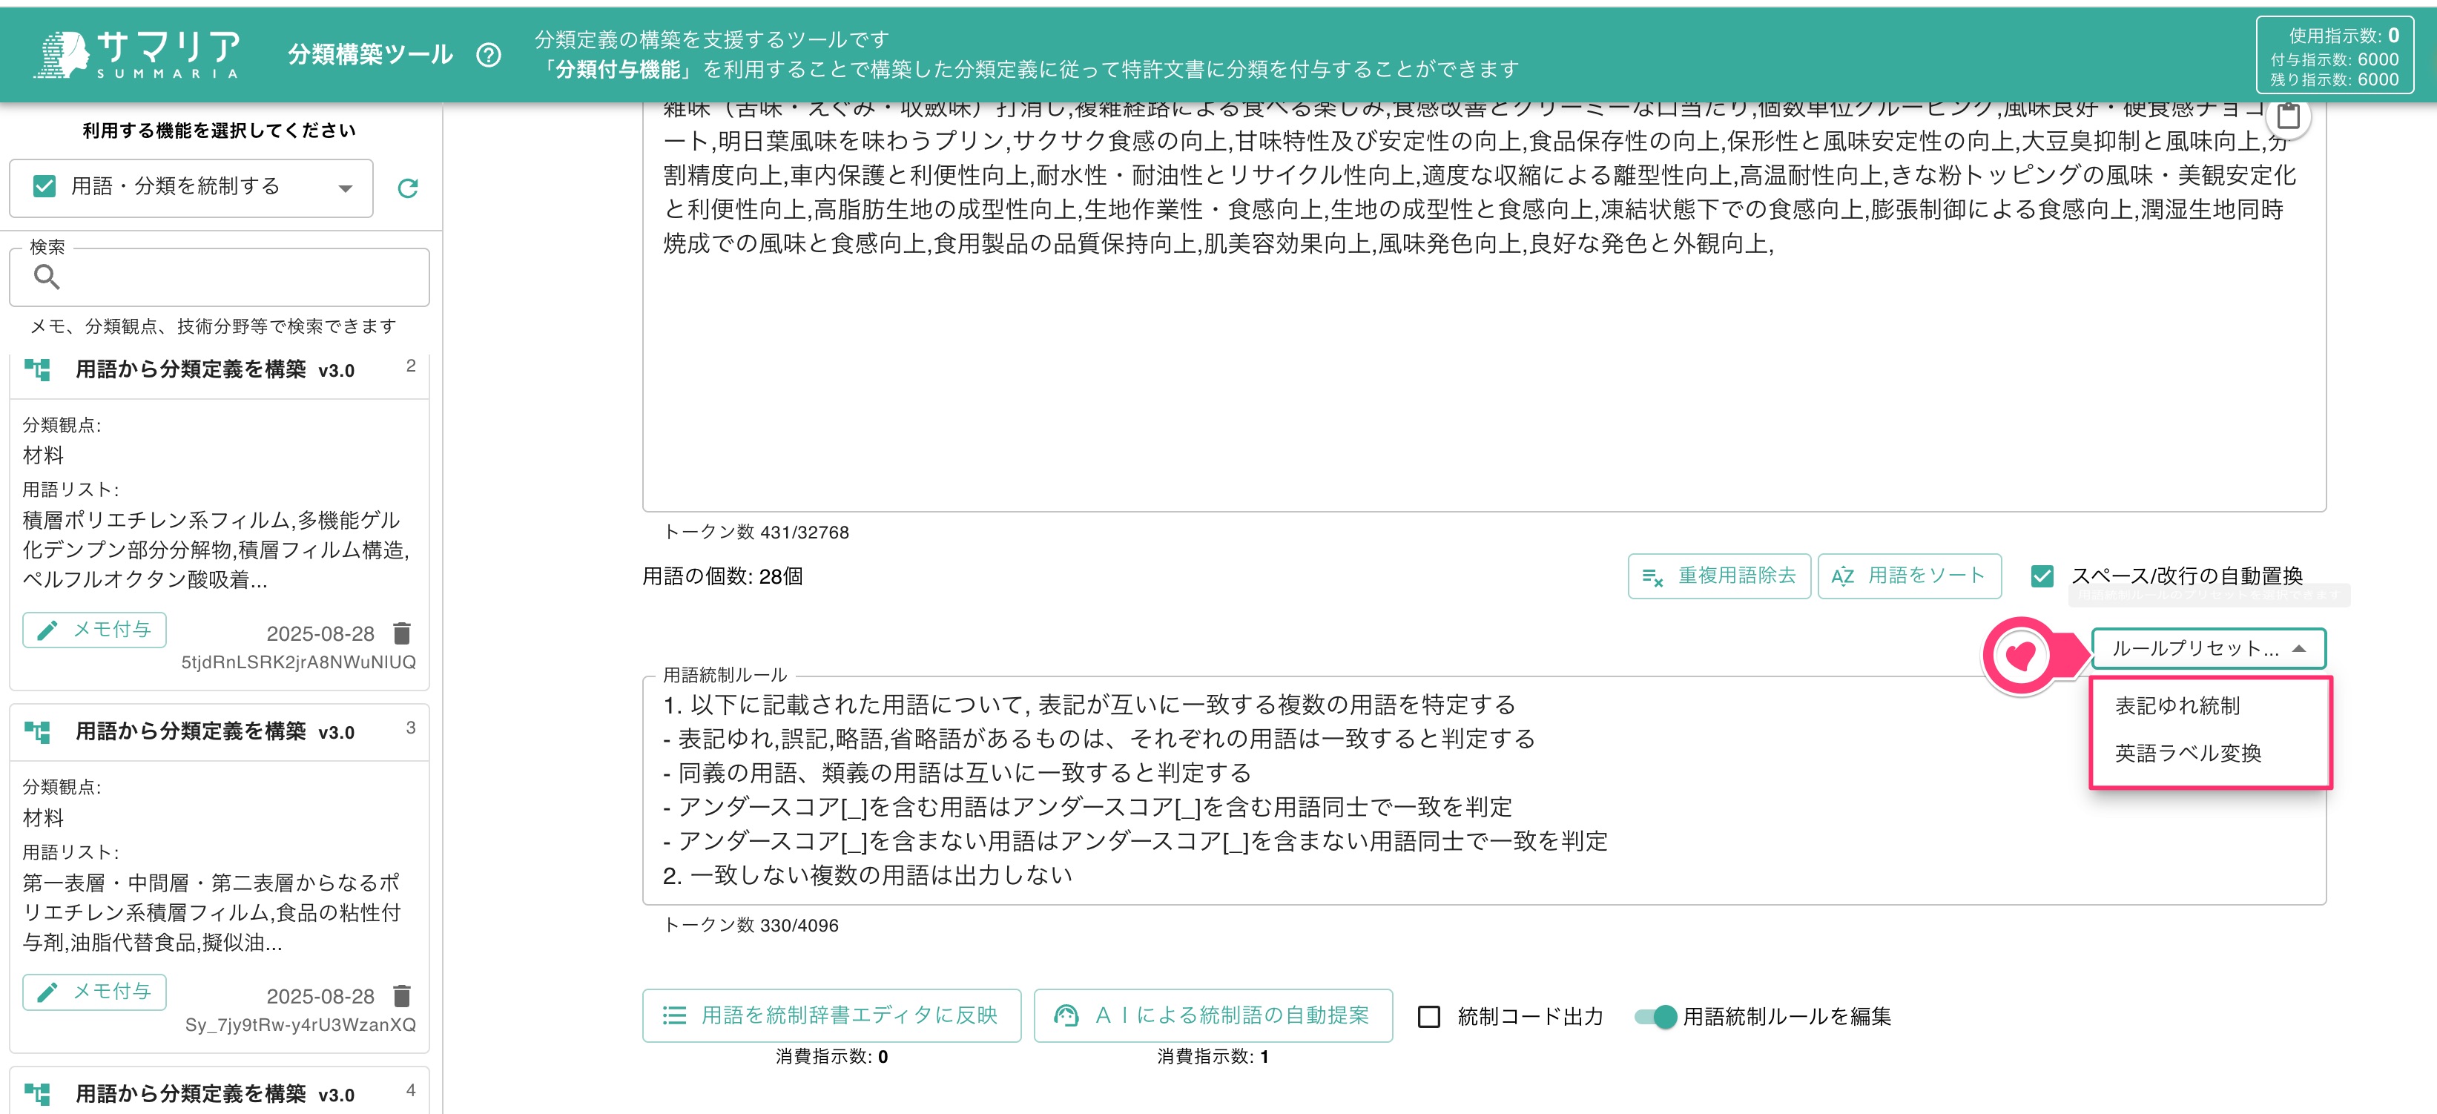The width and height of the screenshot is (2437, 1114).
Task: Click the tree icon of card number 3
Action: pyautogui.click(x=37, y=731)
